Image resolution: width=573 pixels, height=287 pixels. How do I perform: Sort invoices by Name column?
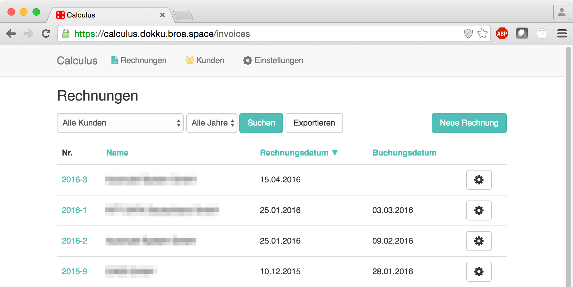tap(117, 153)
